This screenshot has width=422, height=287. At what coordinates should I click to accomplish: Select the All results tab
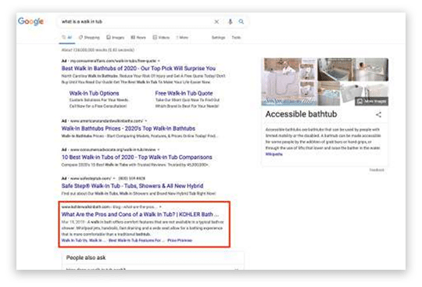click(x=67, y=38)
